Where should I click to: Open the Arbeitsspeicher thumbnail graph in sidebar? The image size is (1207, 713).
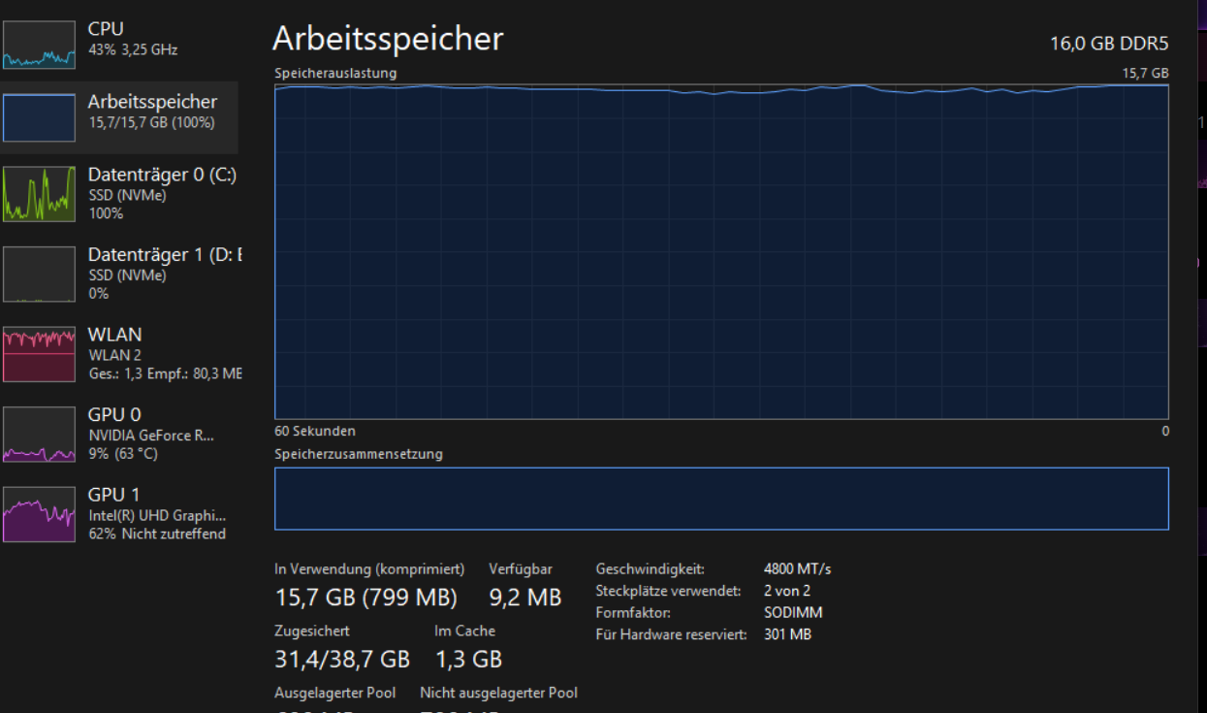click(39, 117)
